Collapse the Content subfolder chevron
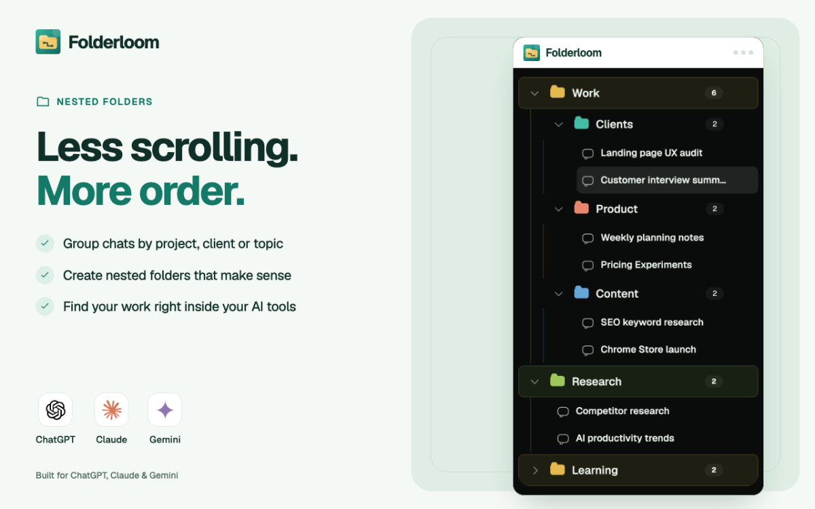This screenshot has height=509, width=815. pyautogui.click(x=559, y=294)
